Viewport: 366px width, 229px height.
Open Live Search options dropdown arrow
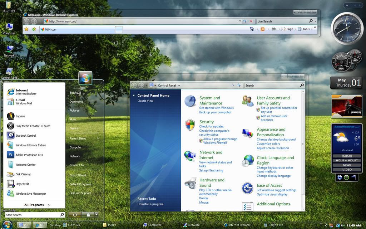315,21
